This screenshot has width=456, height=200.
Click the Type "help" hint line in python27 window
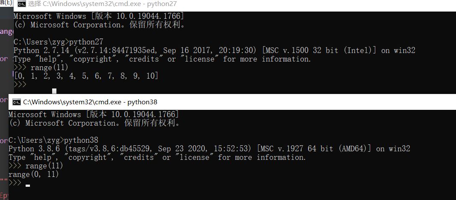pyautogui.click(x=162, y=59)
